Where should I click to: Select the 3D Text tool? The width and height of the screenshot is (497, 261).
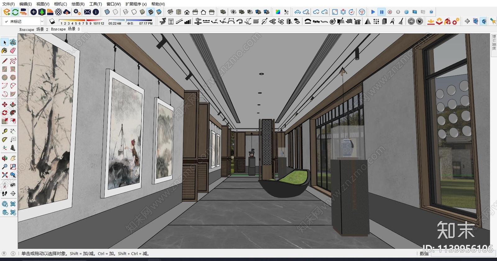pyautogui.click(x=13, y=148)
